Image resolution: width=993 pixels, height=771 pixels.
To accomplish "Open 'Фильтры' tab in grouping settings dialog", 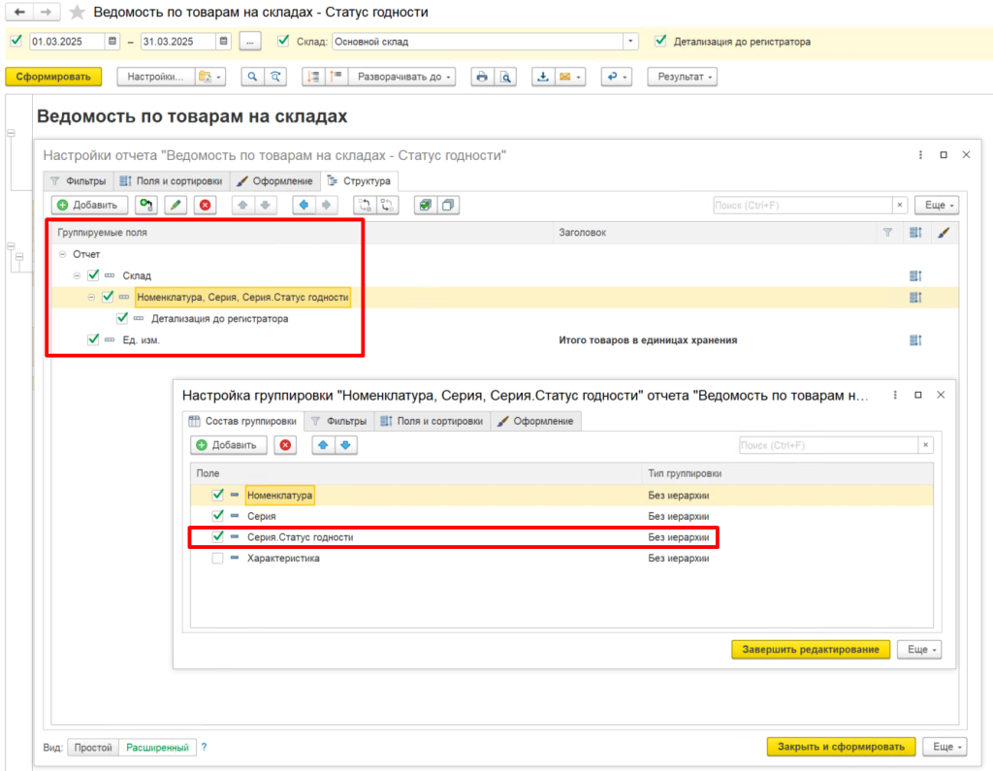I will click(339, 421).
